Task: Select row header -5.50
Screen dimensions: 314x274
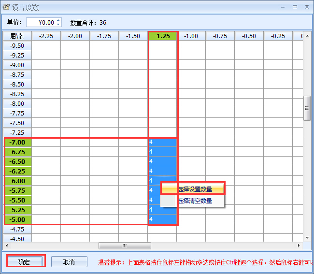Action: [x=17, y=200]
